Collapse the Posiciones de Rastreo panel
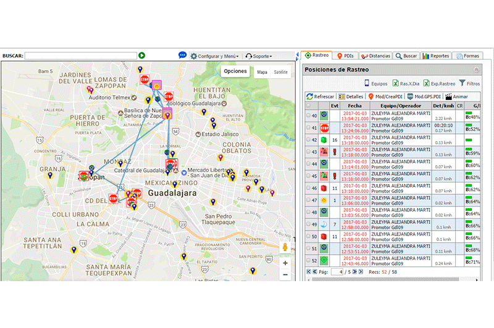 pyautogui.click(x=476, y=70)
